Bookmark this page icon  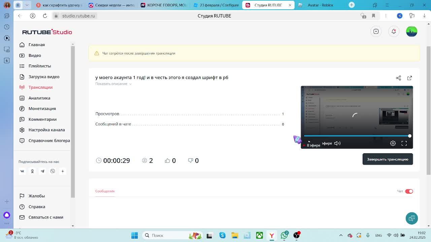[x=373, y=16]
